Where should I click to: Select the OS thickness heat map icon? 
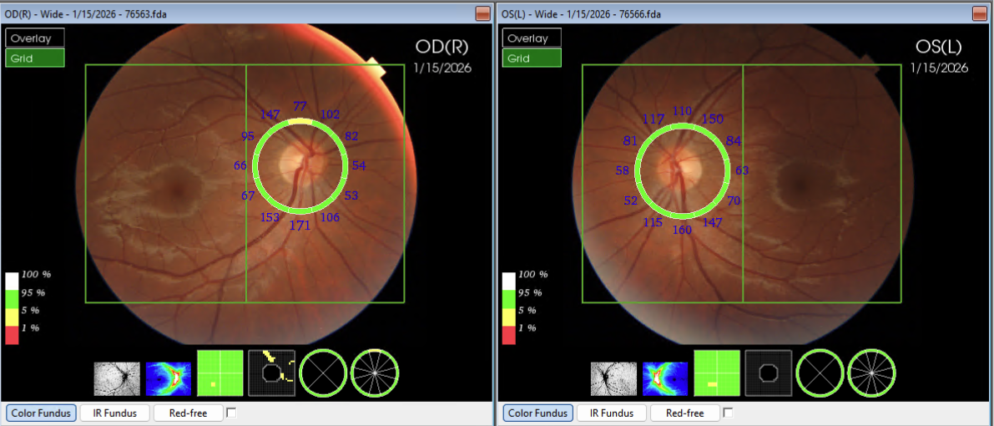click(x=665, y=378)
